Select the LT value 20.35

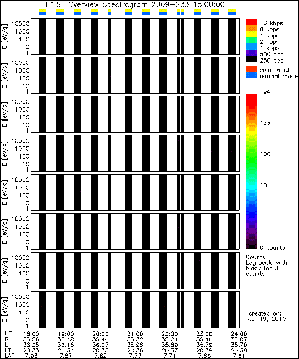tap(101, 350)
